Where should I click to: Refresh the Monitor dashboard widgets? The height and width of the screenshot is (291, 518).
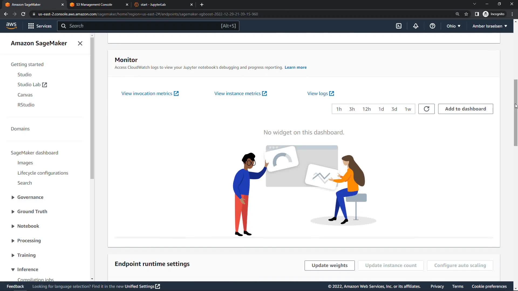pos(426,109)
